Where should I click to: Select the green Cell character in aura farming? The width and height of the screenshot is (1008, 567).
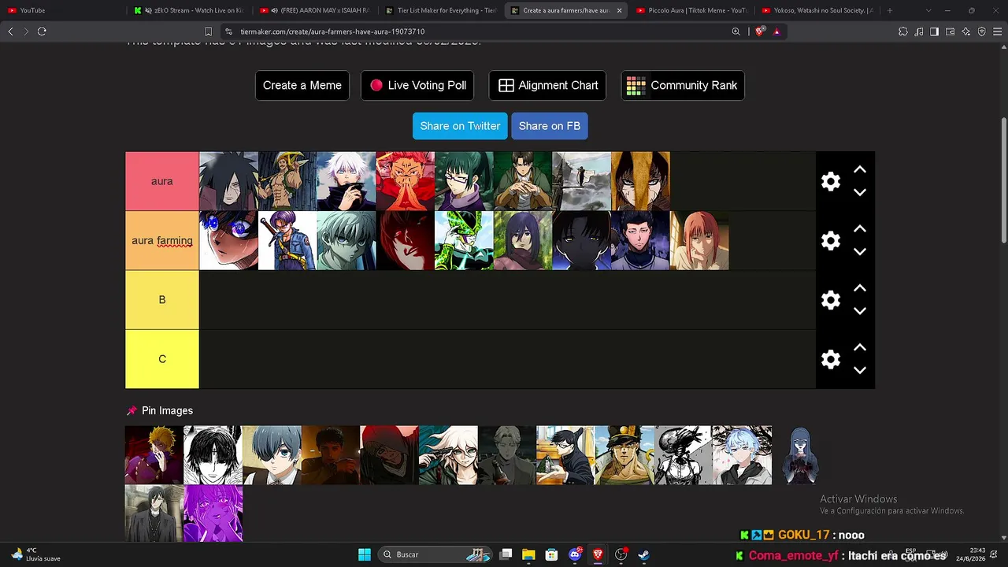tap(465, 240)
